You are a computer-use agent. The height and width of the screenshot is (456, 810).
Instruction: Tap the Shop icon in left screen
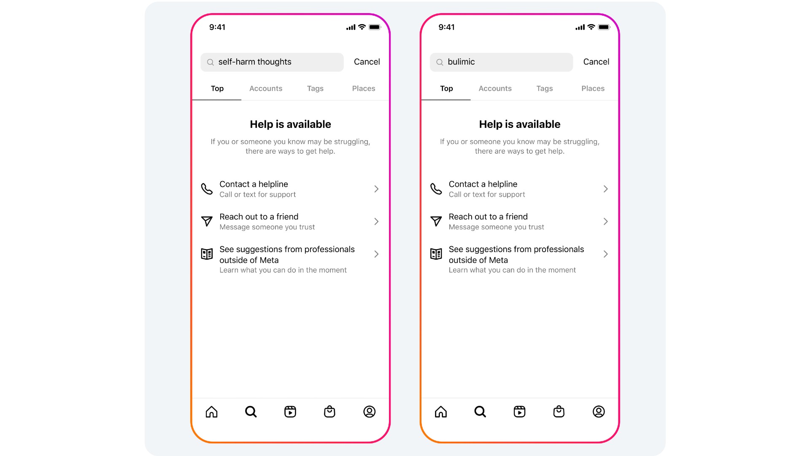329,412
